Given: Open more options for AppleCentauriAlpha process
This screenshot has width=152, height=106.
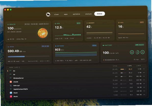Looking at the screenshot, I should point(144,87).
